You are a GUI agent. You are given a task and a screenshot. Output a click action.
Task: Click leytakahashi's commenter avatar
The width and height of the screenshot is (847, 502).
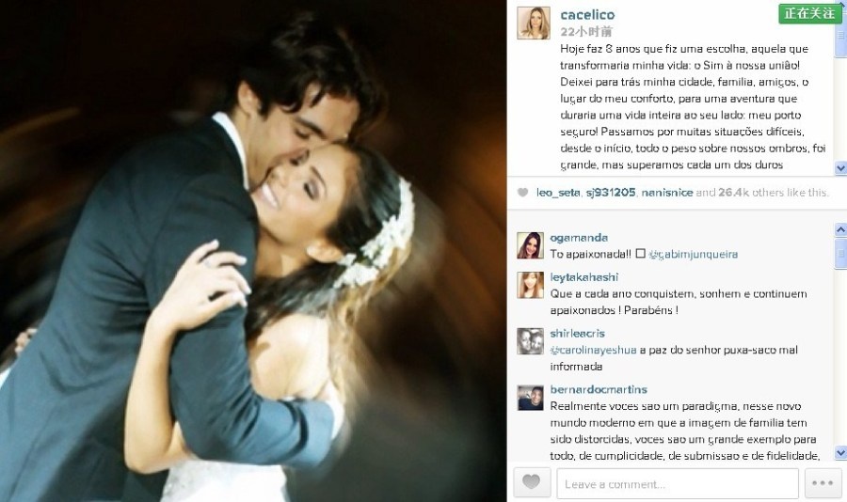point(530,285)
